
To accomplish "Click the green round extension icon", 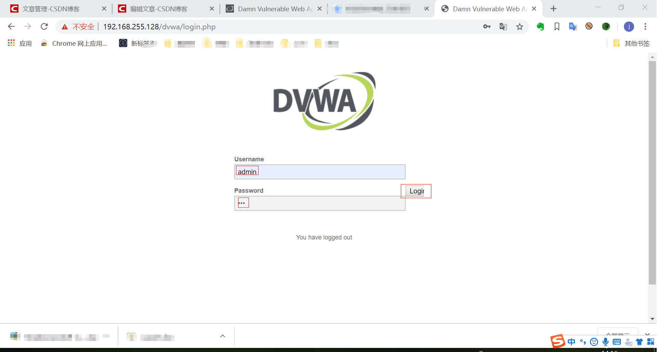I will click(x=606, y=26).
